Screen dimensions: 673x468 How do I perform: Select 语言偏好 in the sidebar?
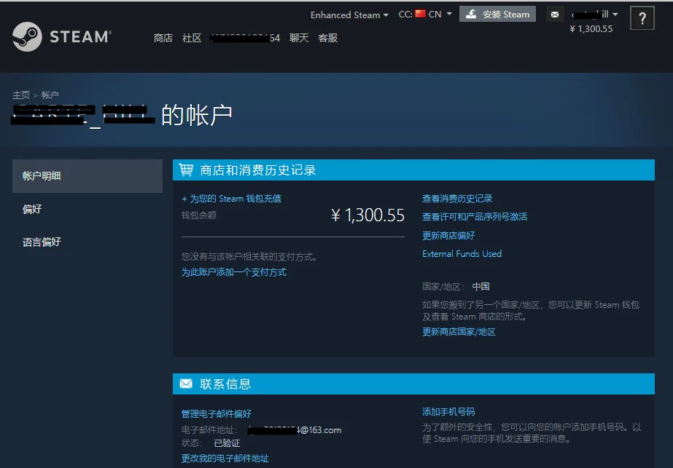coord(42,242)
